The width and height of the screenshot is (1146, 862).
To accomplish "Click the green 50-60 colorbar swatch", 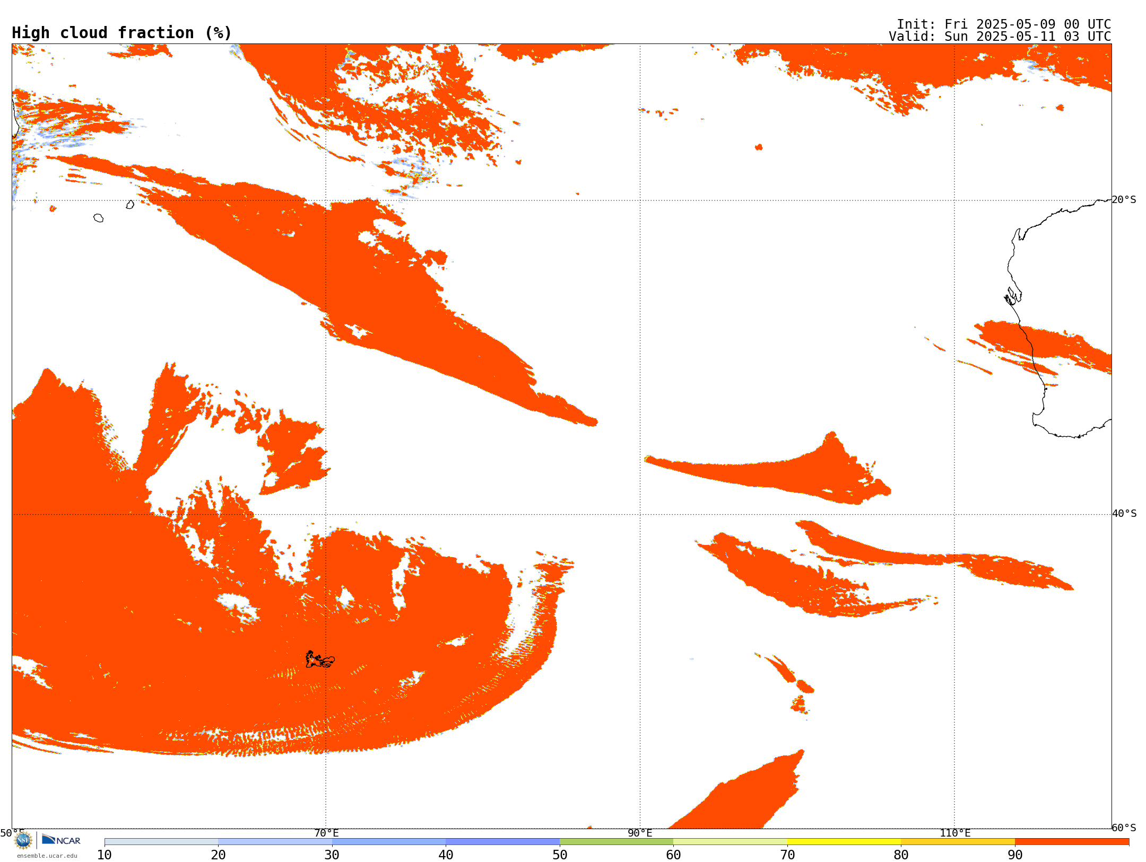I will [x=617, y=842].
